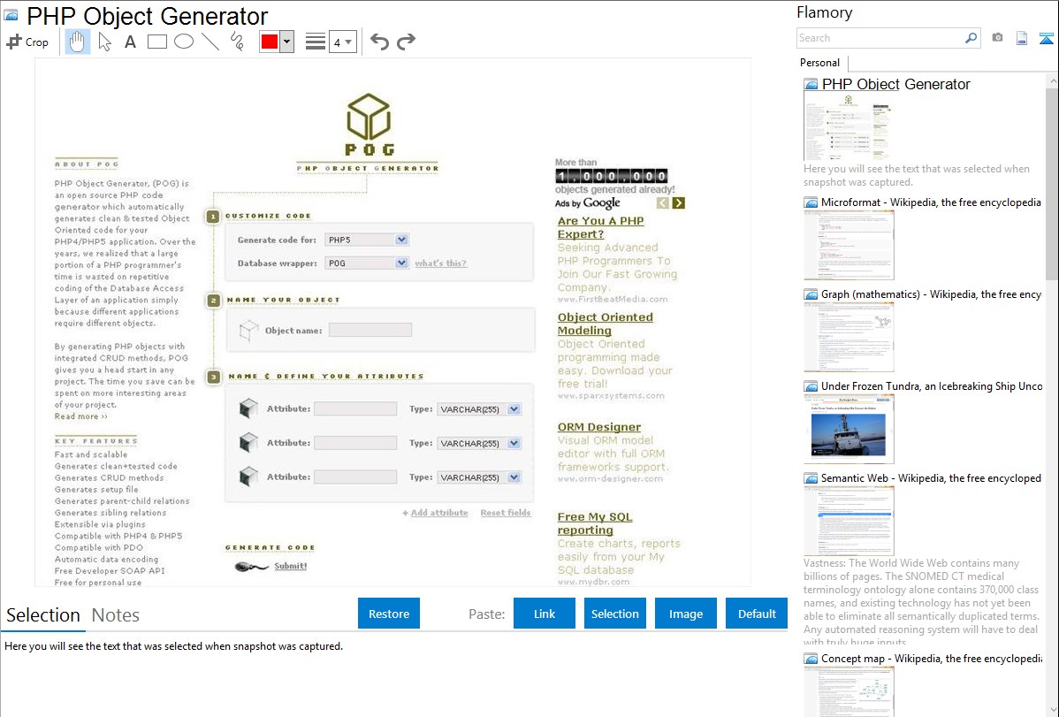This screenshot has width=1059, height=717.
Task: Click the cube icon beside the first Attribute
Action: [248, 408]
